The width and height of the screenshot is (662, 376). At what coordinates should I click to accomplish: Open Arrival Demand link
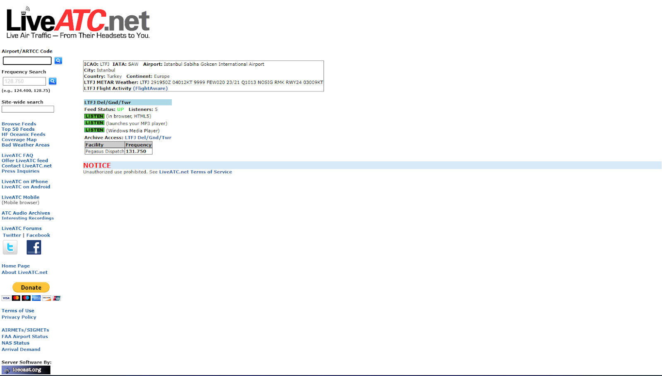pos(21,350)
